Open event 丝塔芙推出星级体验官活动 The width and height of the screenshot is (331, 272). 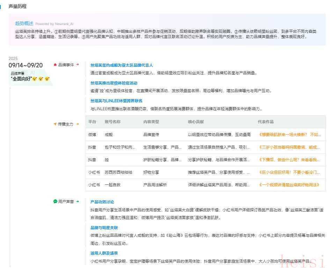point(114,83)
